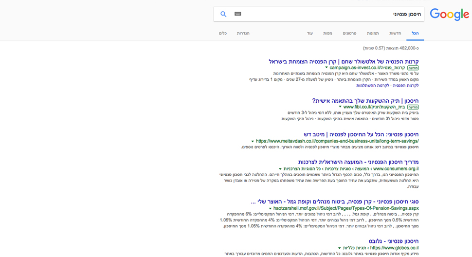Click the blue search magnifier icon
The image size is (472, 257).
223,14
